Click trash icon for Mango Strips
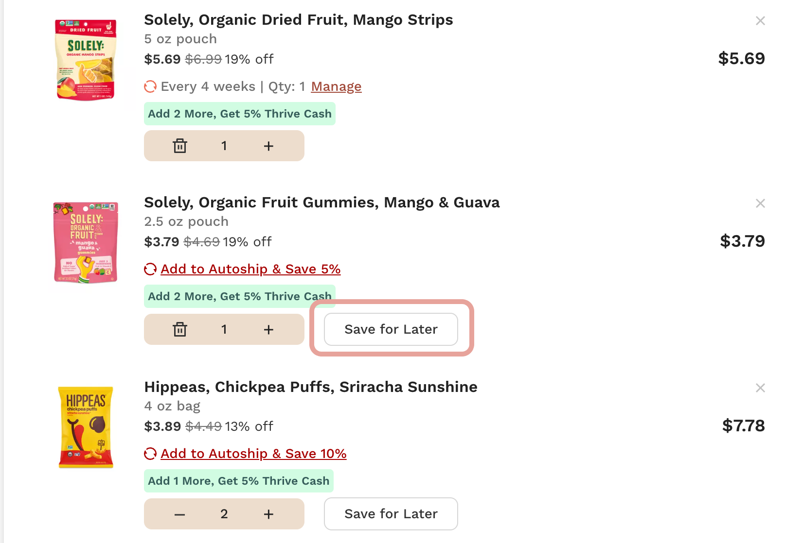 (180, 146)
